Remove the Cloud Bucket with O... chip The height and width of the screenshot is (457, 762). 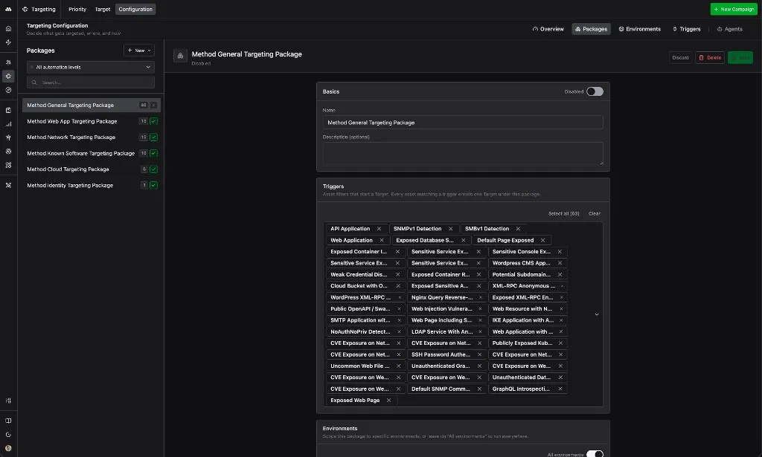coord(398,286)
